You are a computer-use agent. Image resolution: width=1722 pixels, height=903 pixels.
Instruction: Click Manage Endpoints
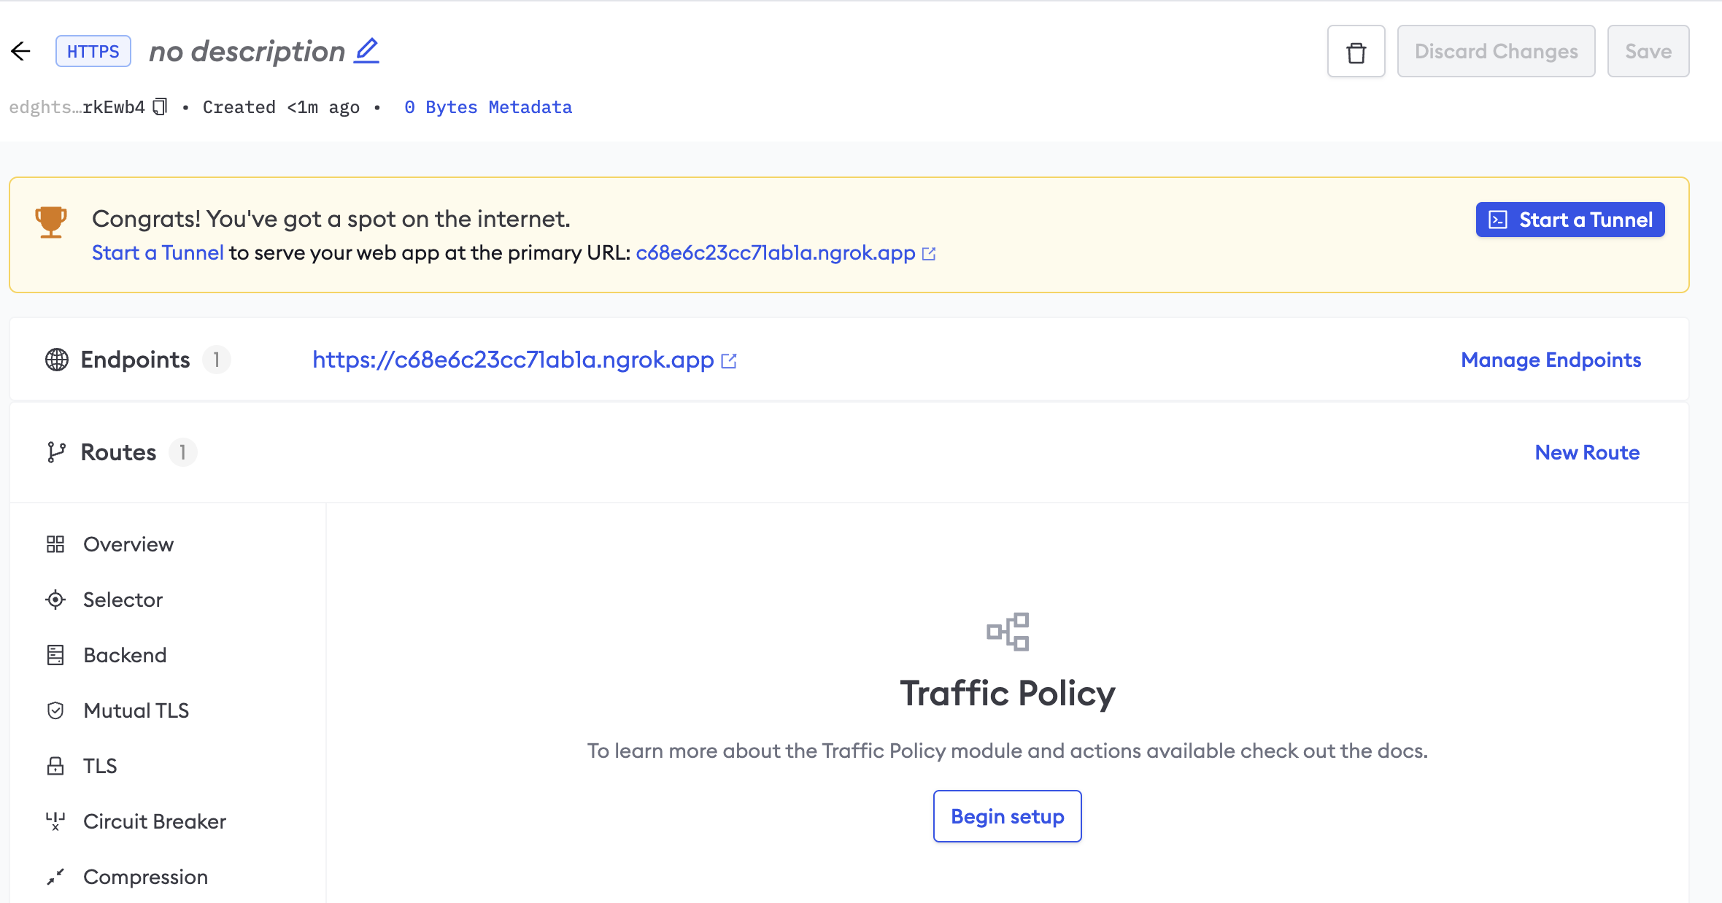point(1551,360)
